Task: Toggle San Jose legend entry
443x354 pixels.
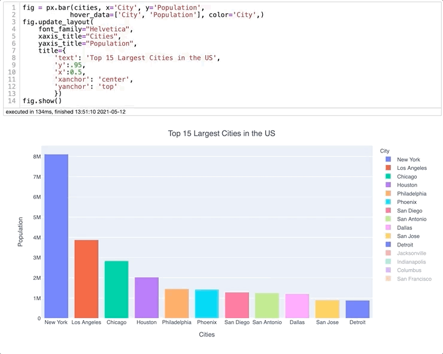Action: click(x=403, y=236)
